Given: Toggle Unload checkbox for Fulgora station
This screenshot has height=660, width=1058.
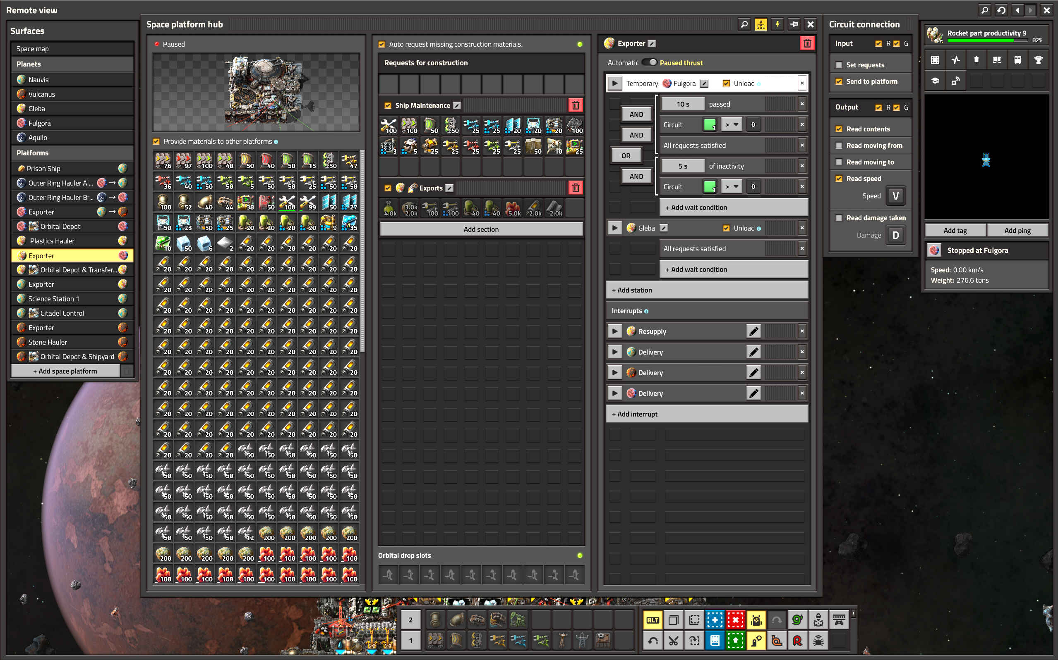Looking at the screenshot, I should click(x=726, y=83).
